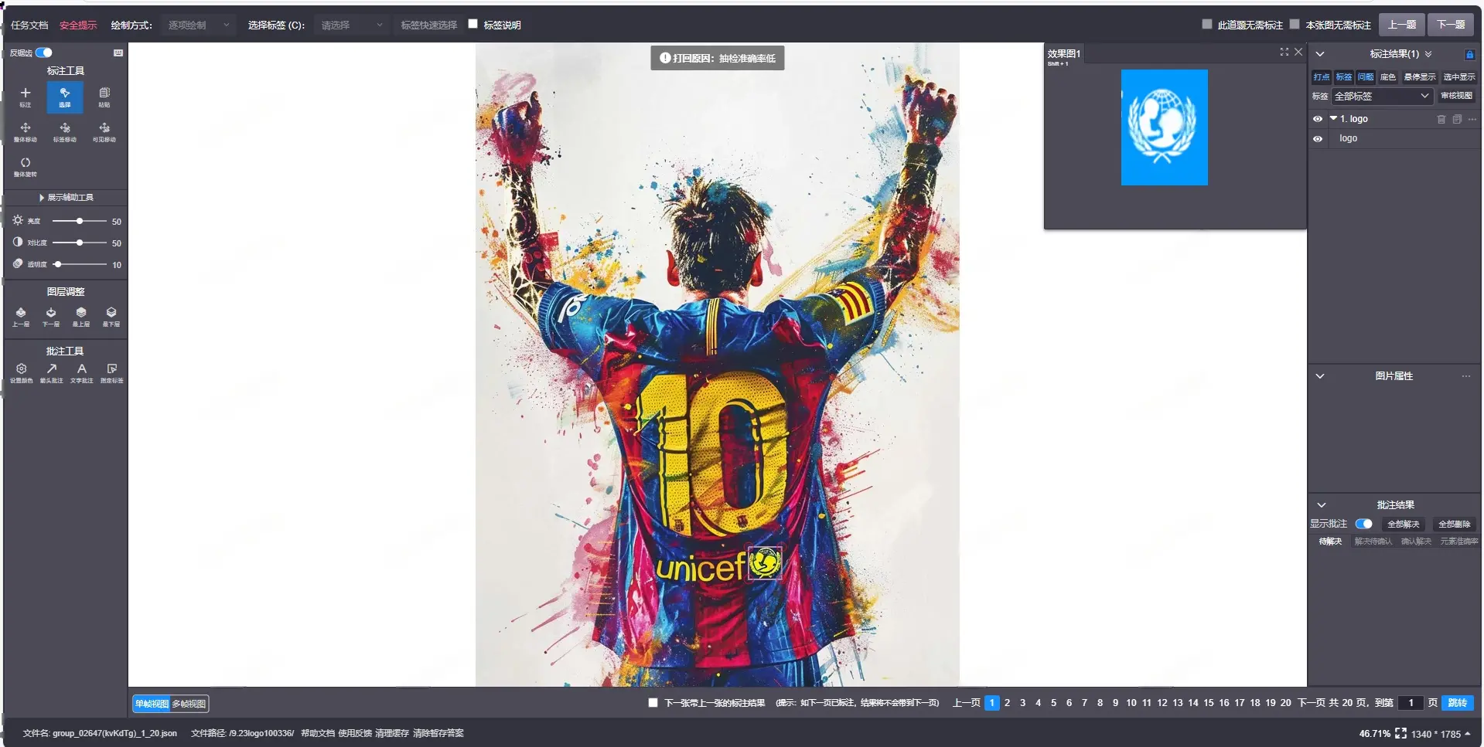Switch to 元素准确率 tab
1484x747 pixels.
tap(1458, 542)
